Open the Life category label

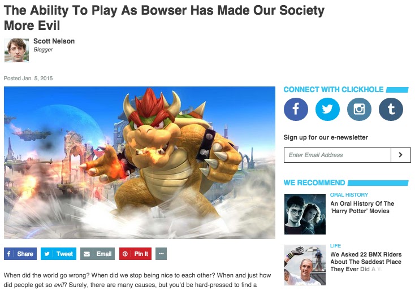click(x=335, y=246)
